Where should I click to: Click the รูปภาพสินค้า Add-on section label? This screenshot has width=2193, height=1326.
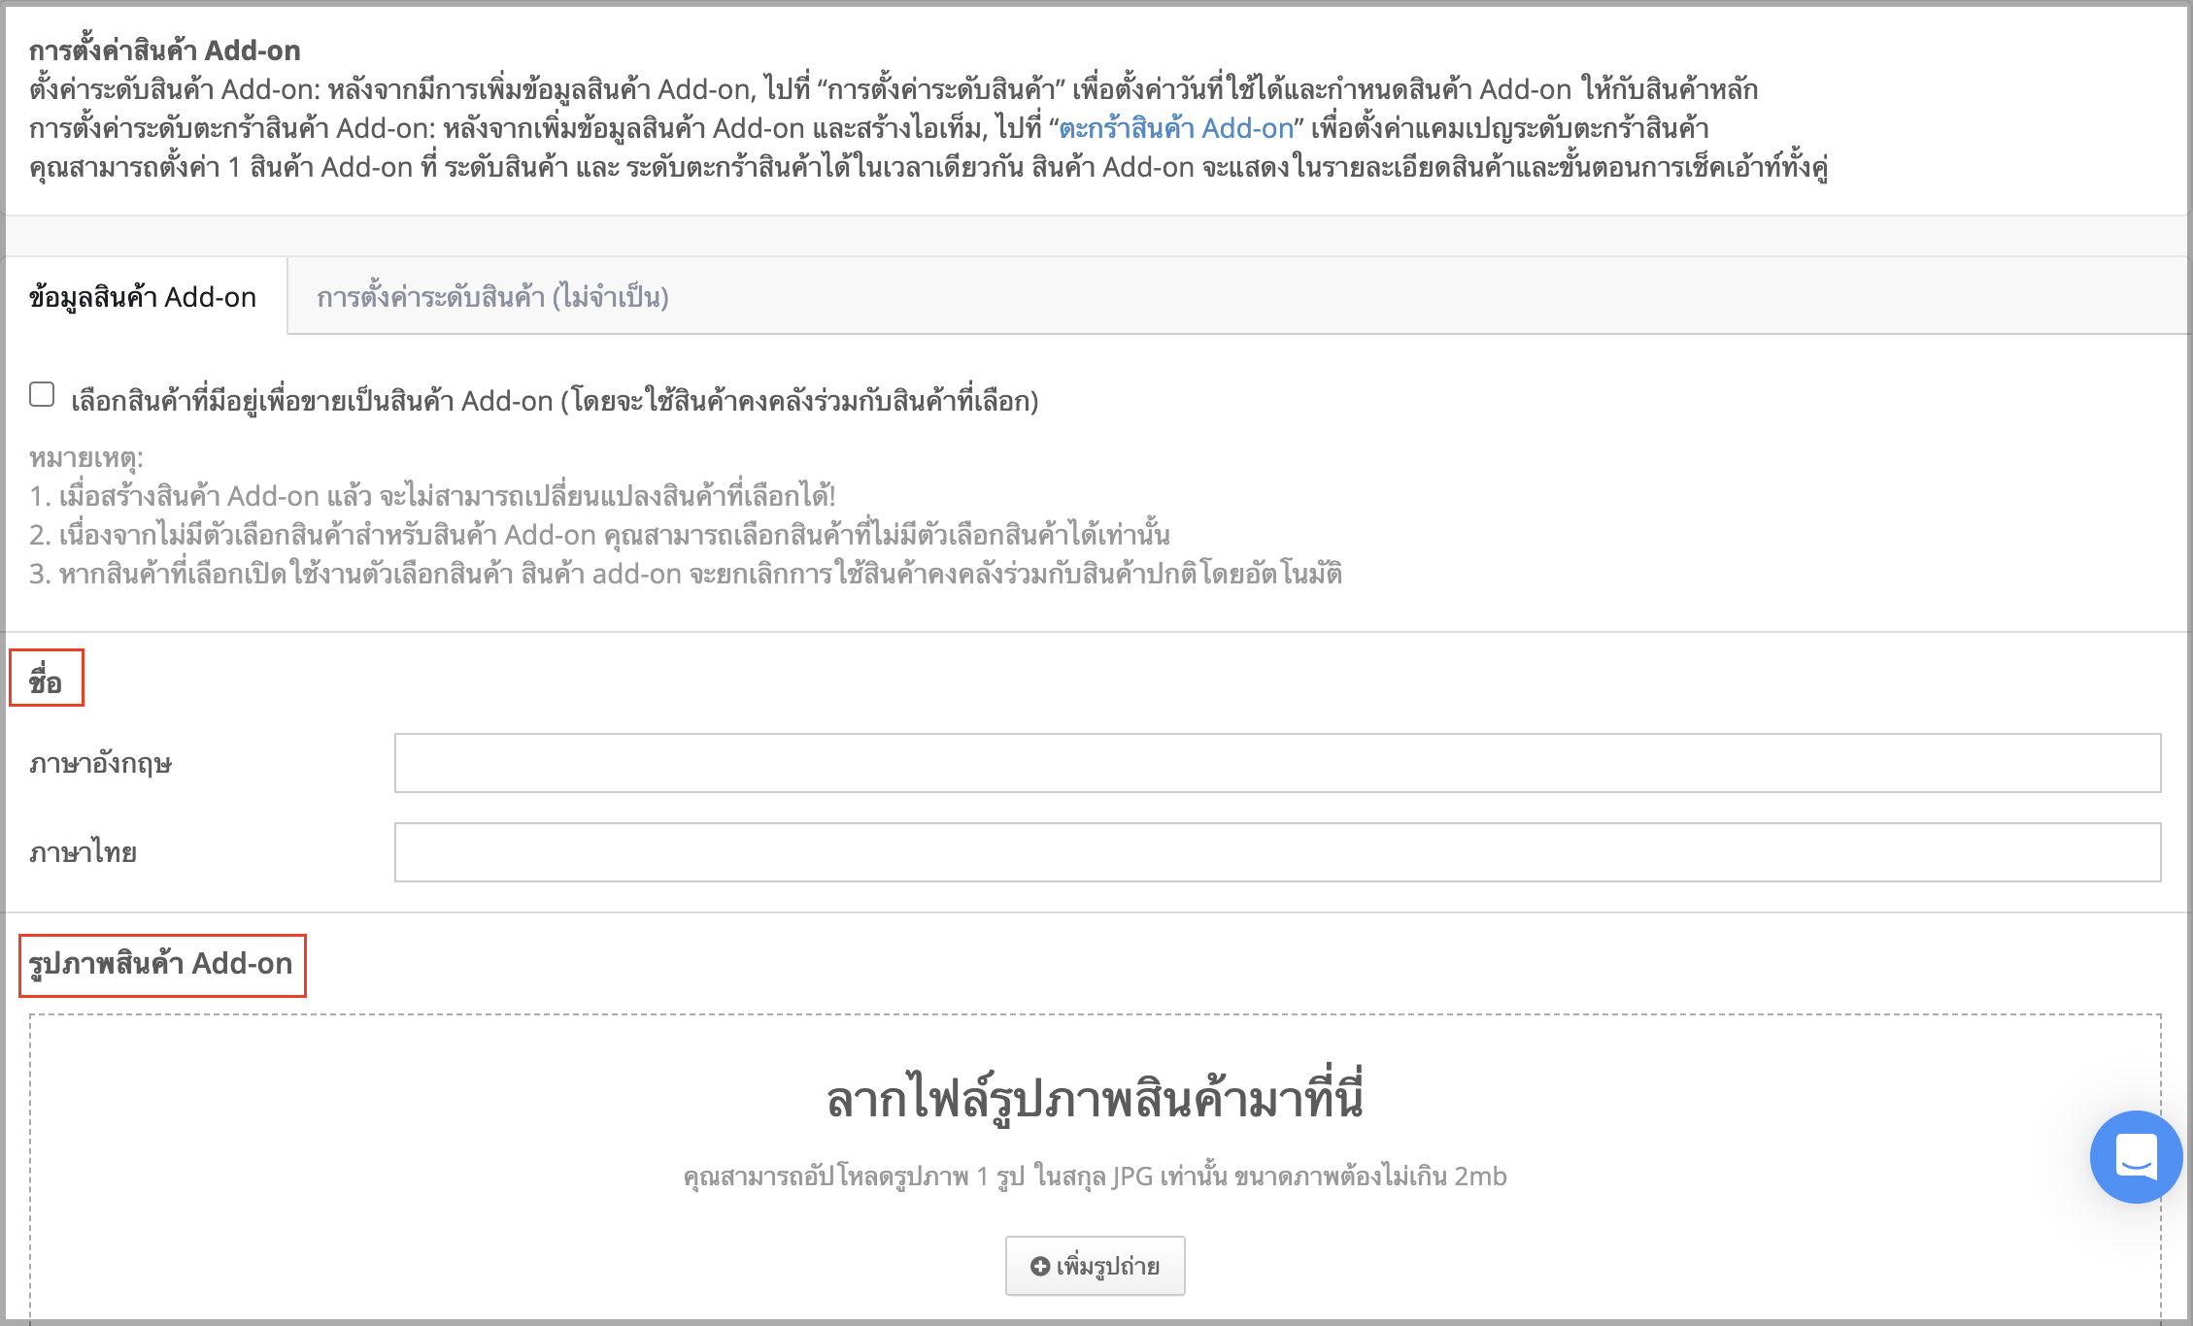[x=160, y=964]
